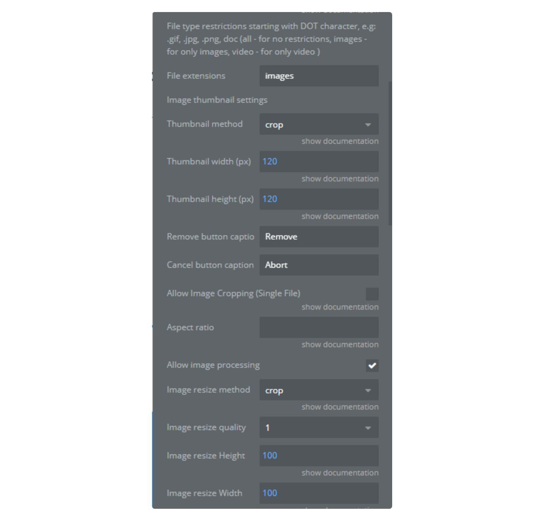Click the File extensions input field
Image resolution: width=542 pixels, height=518 pixels.
tap(319, 76)
